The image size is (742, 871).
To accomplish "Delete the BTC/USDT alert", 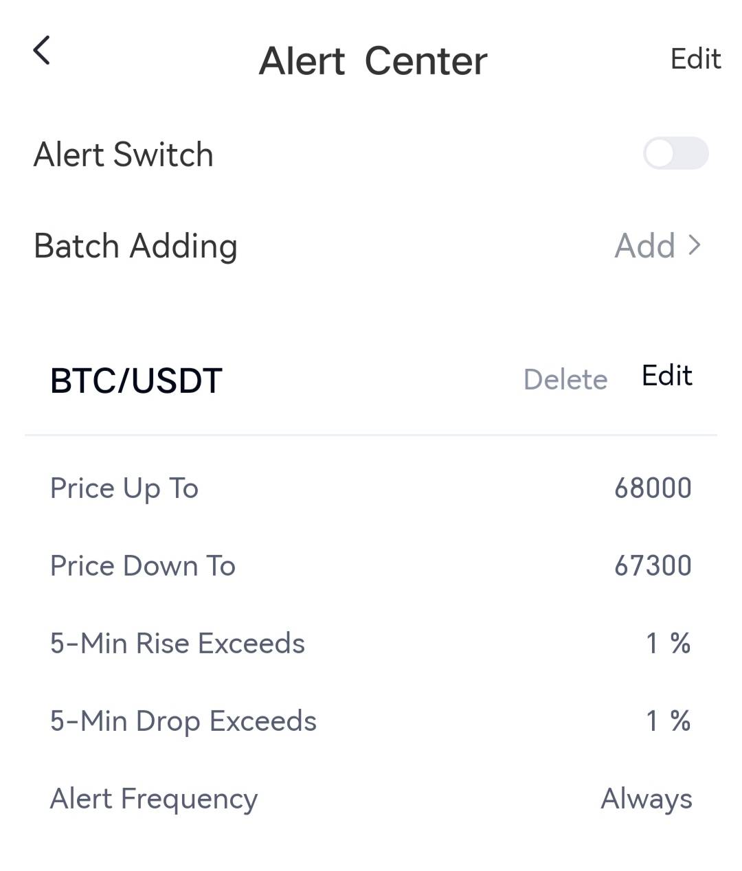I will pyautogui.click(x=565, y=379).
